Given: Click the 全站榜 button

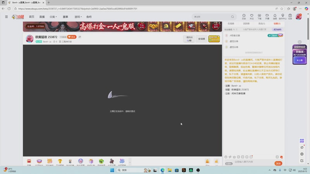Looking at the screenshot, I should click(x=201, y=39).
